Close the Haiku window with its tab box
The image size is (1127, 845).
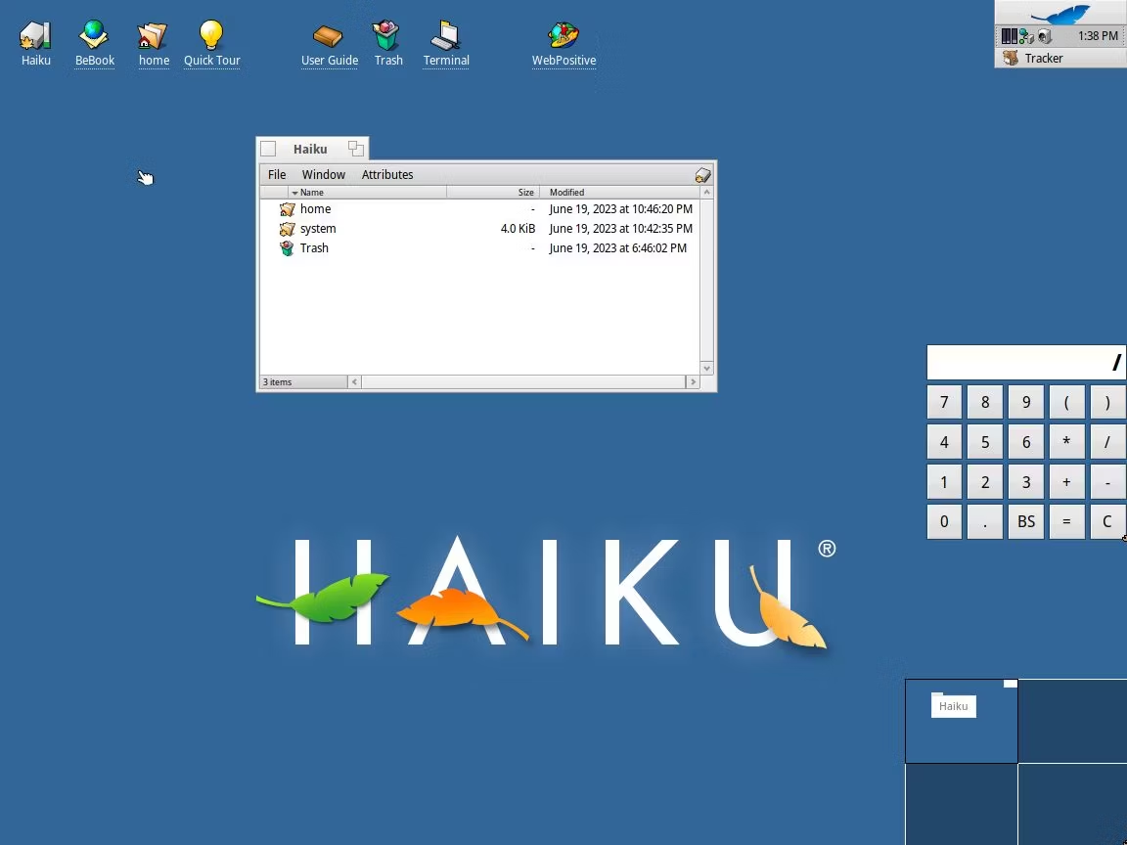click(x=268, y=149)
